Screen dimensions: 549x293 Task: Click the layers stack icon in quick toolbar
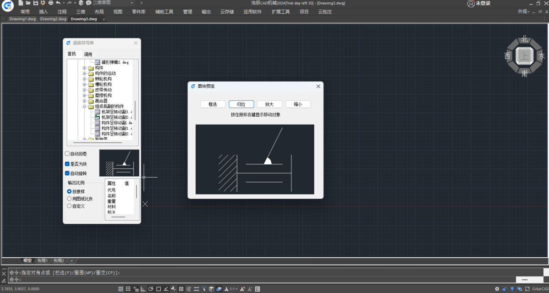(x=81, y=3)
